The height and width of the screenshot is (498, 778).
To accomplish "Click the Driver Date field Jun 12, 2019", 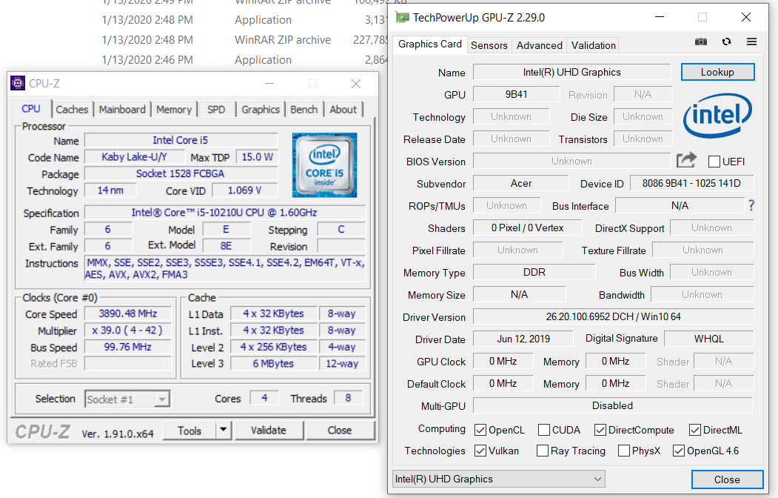I will pyautogui.click(x=523, y=339).
